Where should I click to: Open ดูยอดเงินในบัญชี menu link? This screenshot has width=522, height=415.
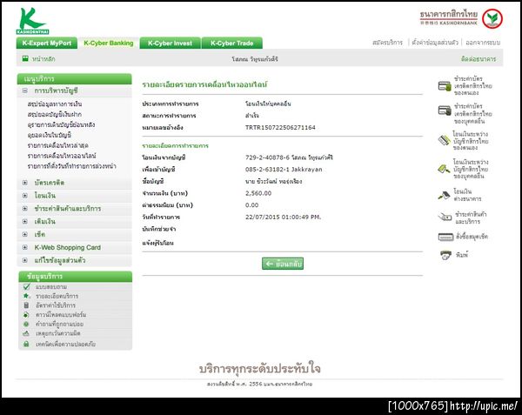coord(50,135)
